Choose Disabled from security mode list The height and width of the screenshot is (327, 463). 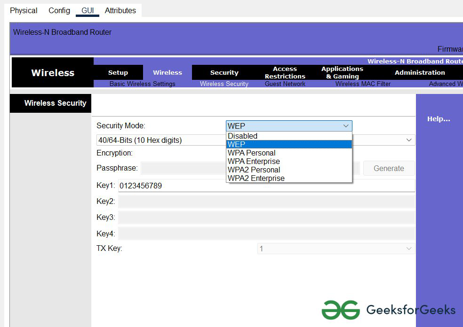pos(242,136)
